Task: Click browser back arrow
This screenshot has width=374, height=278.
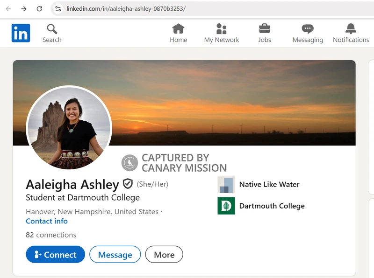Action: 8,9
